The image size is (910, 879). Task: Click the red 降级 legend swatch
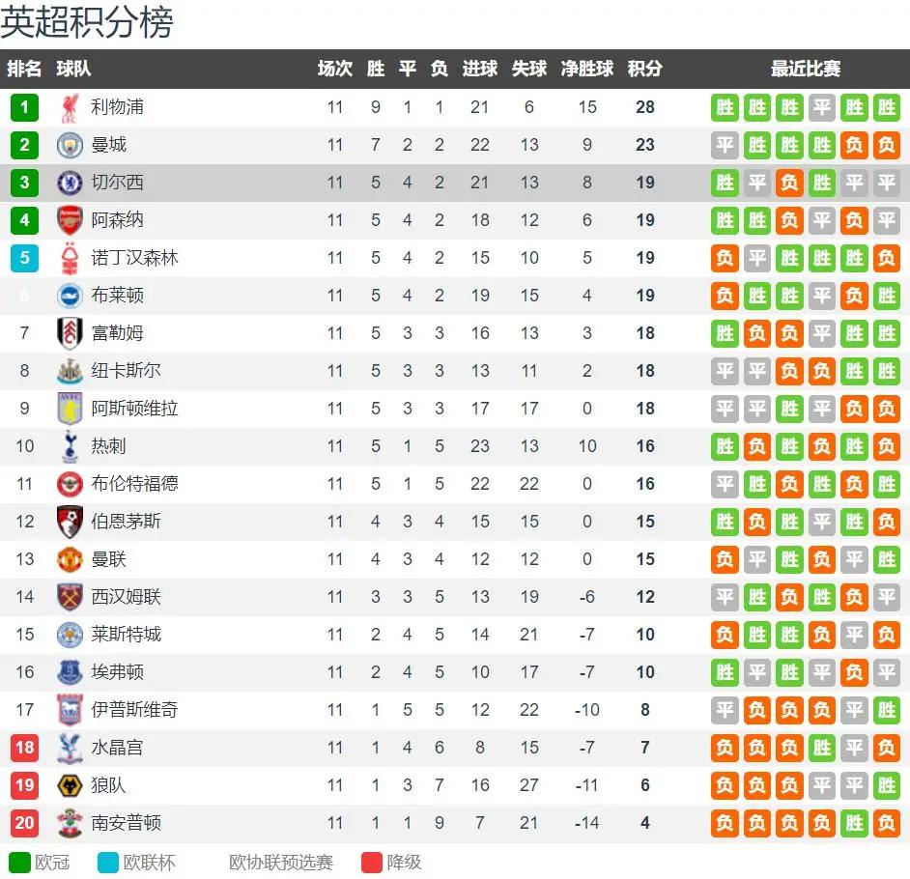[371, 863]
